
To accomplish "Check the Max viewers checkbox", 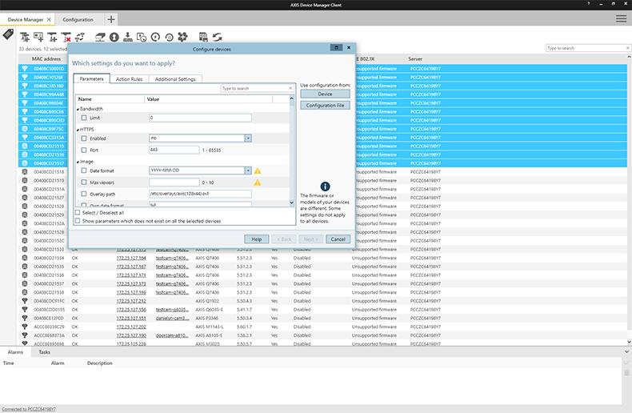I will coord(84,182).
